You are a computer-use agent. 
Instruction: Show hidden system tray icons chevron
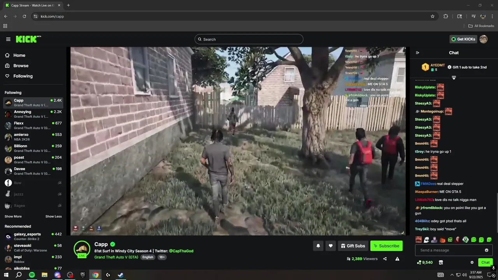[452, 275]
